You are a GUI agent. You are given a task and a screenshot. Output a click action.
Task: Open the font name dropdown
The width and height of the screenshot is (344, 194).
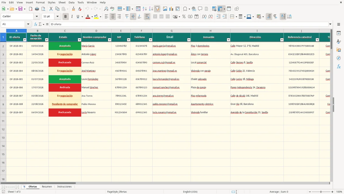click(37, 17)
